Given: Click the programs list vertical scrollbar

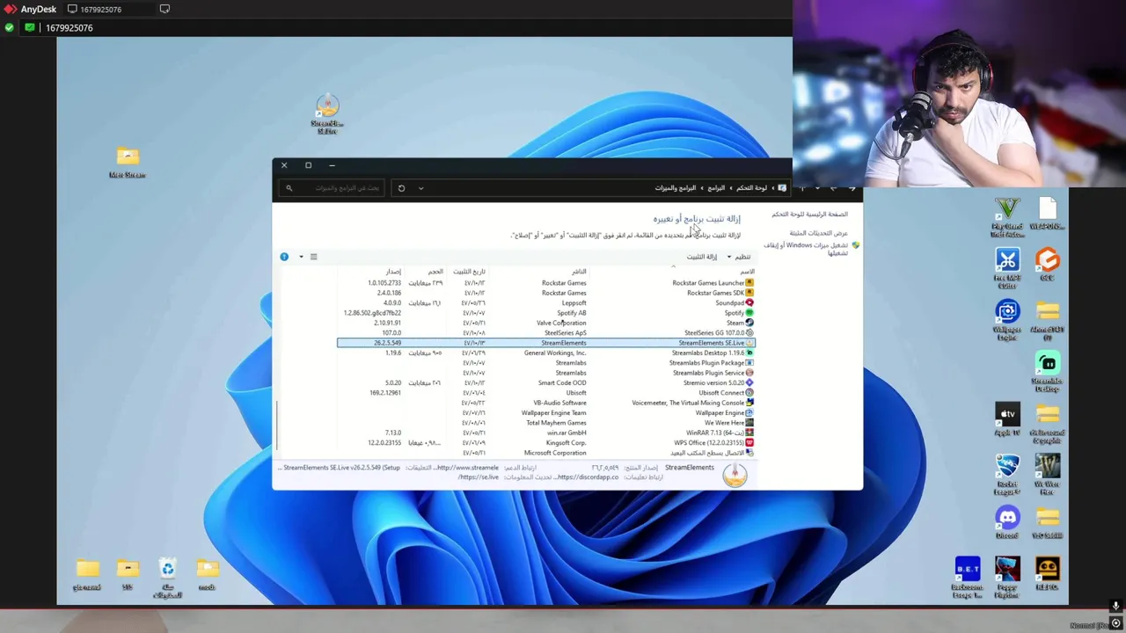Looking at the screenshot, I should coord(277,426).
